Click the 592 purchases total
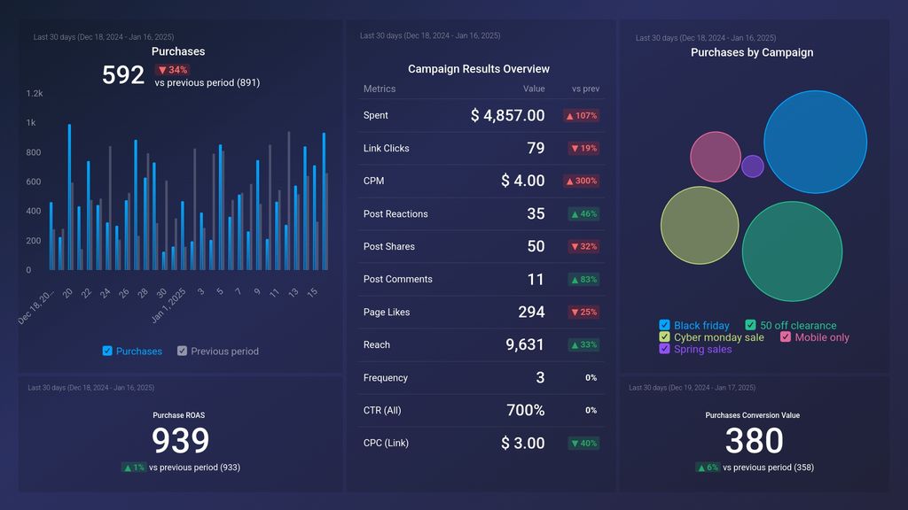Image resolution: width=908 pixels, height=510 pixels. click(x=122, y=75)
